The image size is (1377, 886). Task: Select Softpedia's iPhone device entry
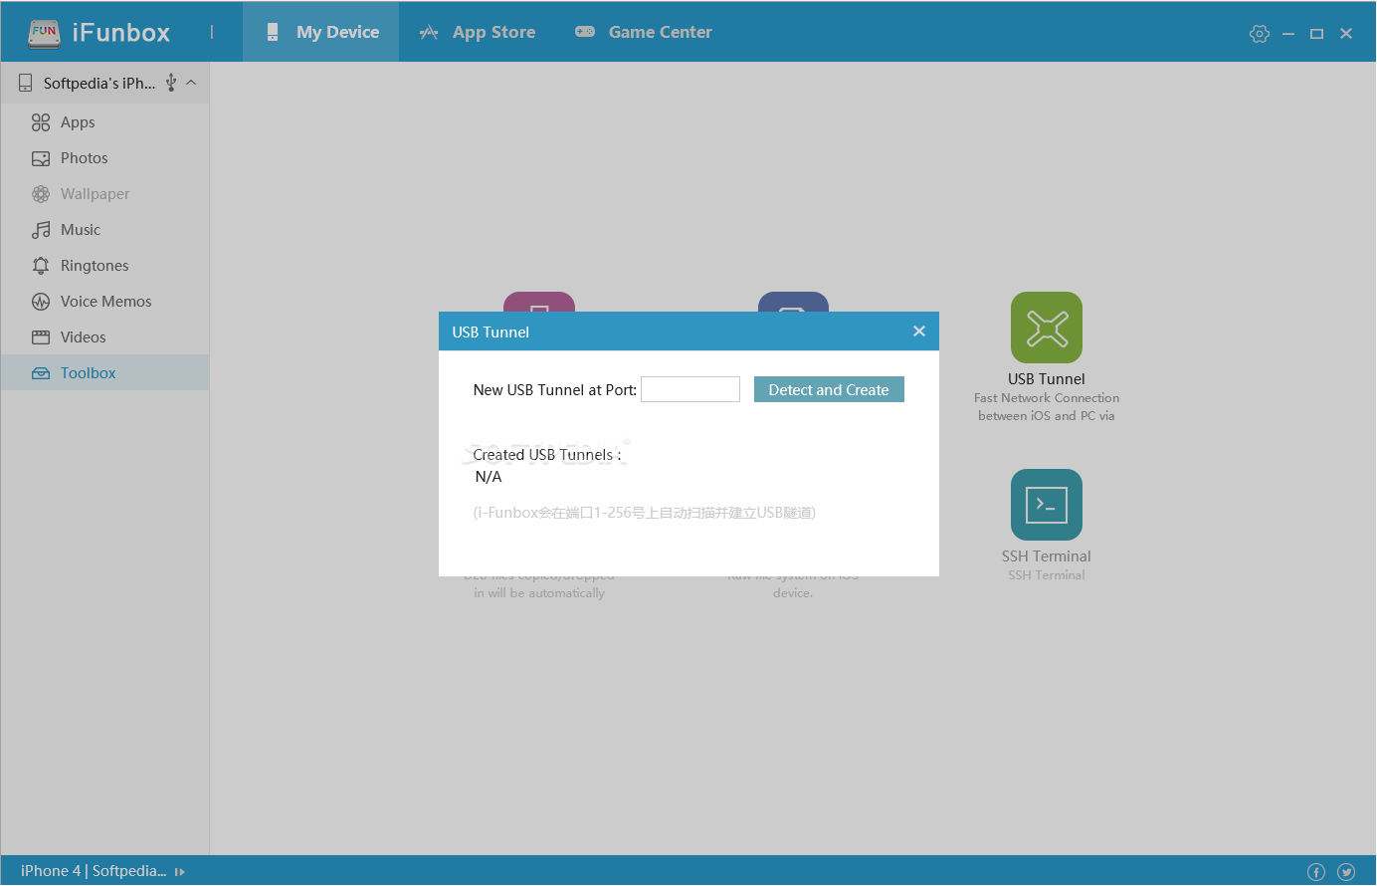click(104, 83)
